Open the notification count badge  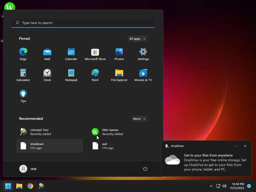[x=249, y=186]
